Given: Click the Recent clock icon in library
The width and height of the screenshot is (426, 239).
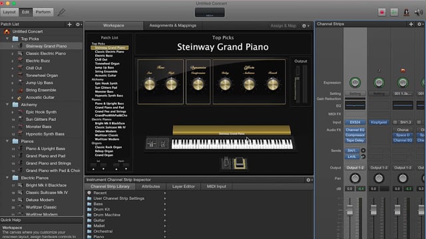Looking at the screenshot, I should click(x=89, y=193).
